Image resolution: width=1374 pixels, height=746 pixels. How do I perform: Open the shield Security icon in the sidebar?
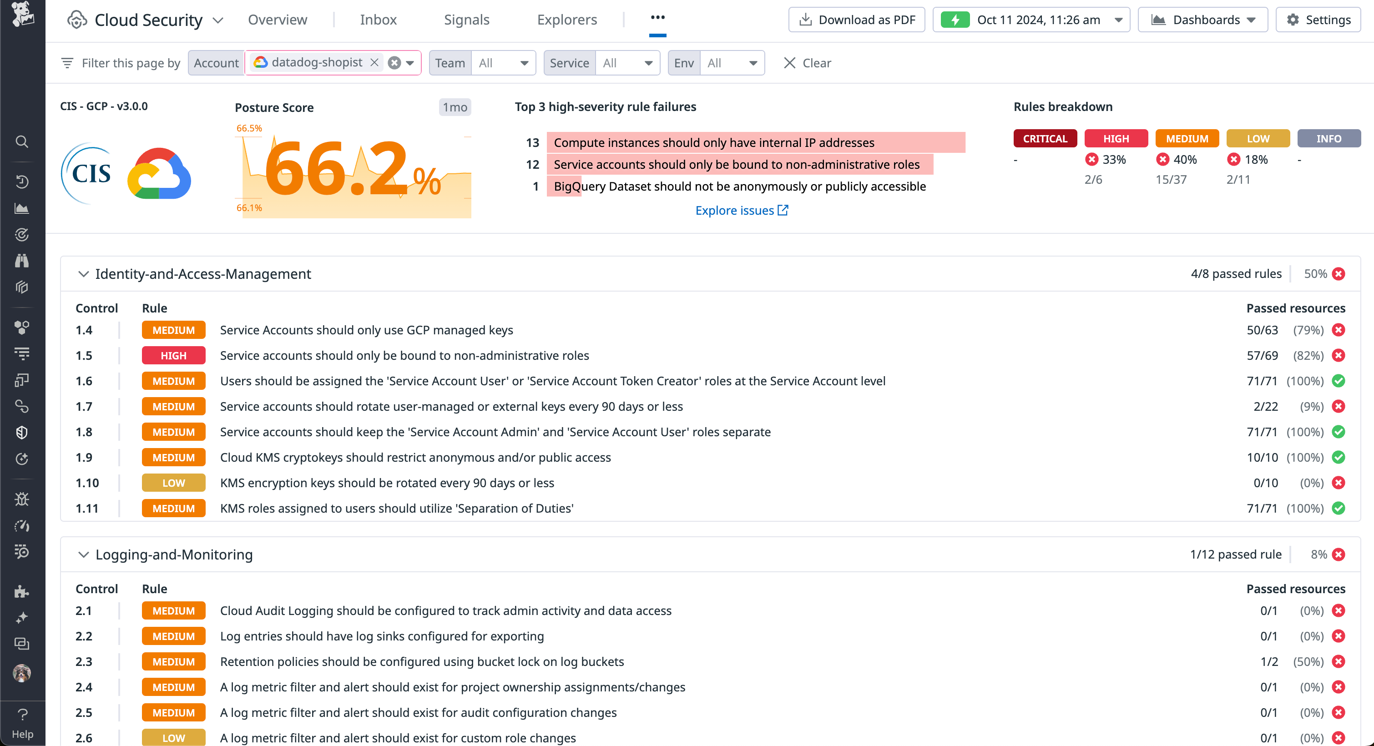point(22,433)
